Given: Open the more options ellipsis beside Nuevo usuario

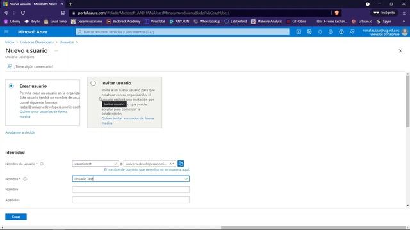Looking at the screenshot, I should click(x=56, y=51).
